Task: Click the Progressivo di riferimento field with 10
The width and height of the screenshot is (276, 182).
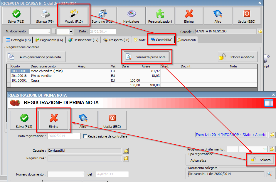Action: pyautogui.click(x=253, y=149)
